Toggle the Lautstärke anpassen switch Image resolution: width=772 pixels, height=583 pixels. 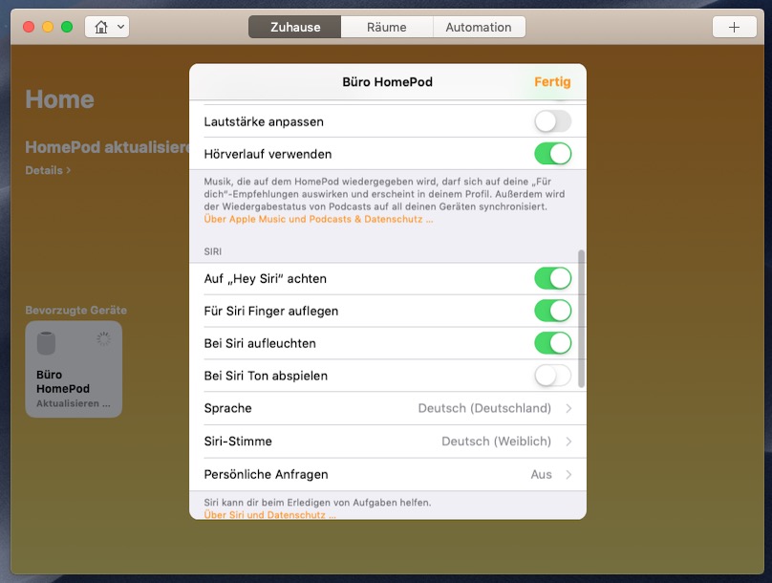point(552,121)
